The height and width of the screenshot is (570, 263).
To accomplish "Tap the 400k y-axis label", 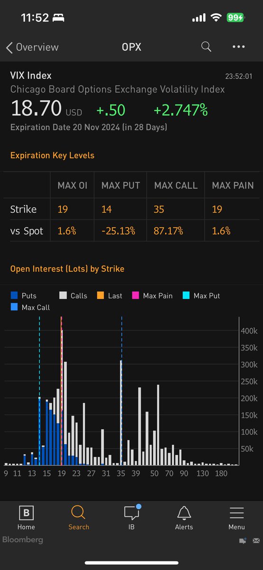I will click(249, 331).
